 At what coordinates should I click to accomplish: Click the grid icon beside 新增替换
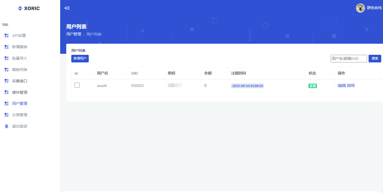pyautogui.click(x=7, y=47)
